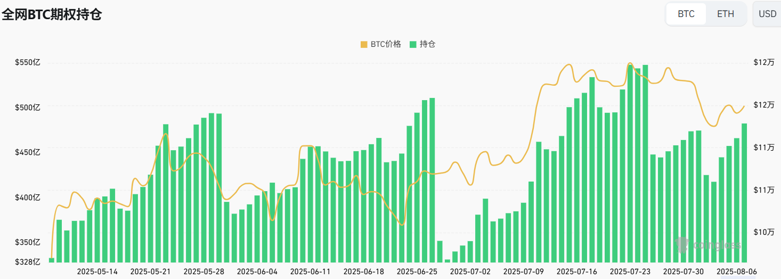The image size is (781, 279).
Task: Click the chart title 全网BTC期权持仓
Action: click(52, 14)
